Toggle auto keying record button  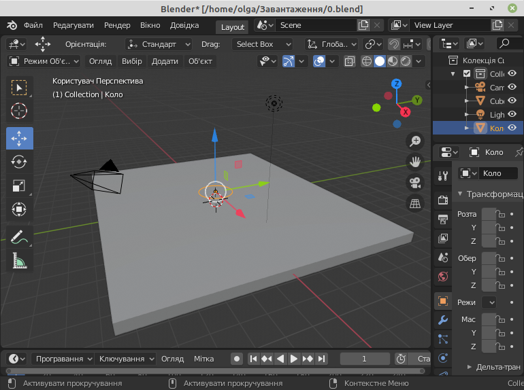[x=237, y=359]
